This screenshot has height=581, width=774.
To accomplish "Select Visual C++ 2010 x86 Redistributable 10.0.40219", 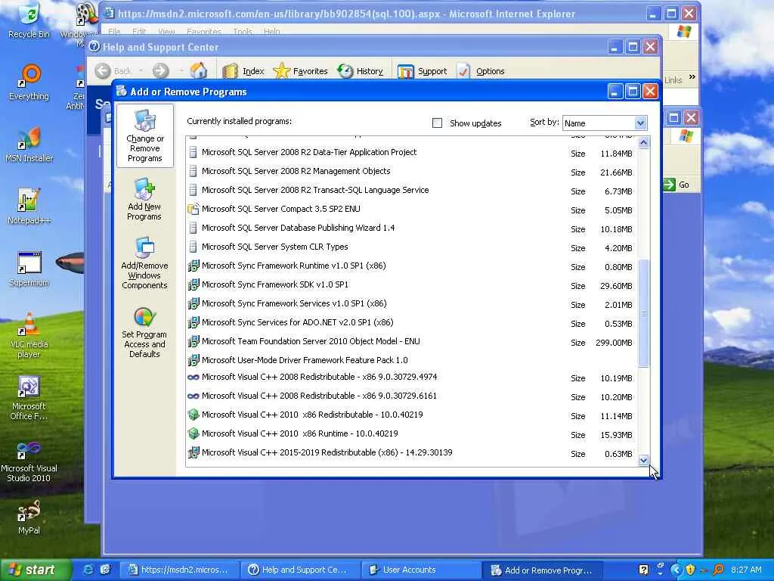I will (x=410, y=415).
